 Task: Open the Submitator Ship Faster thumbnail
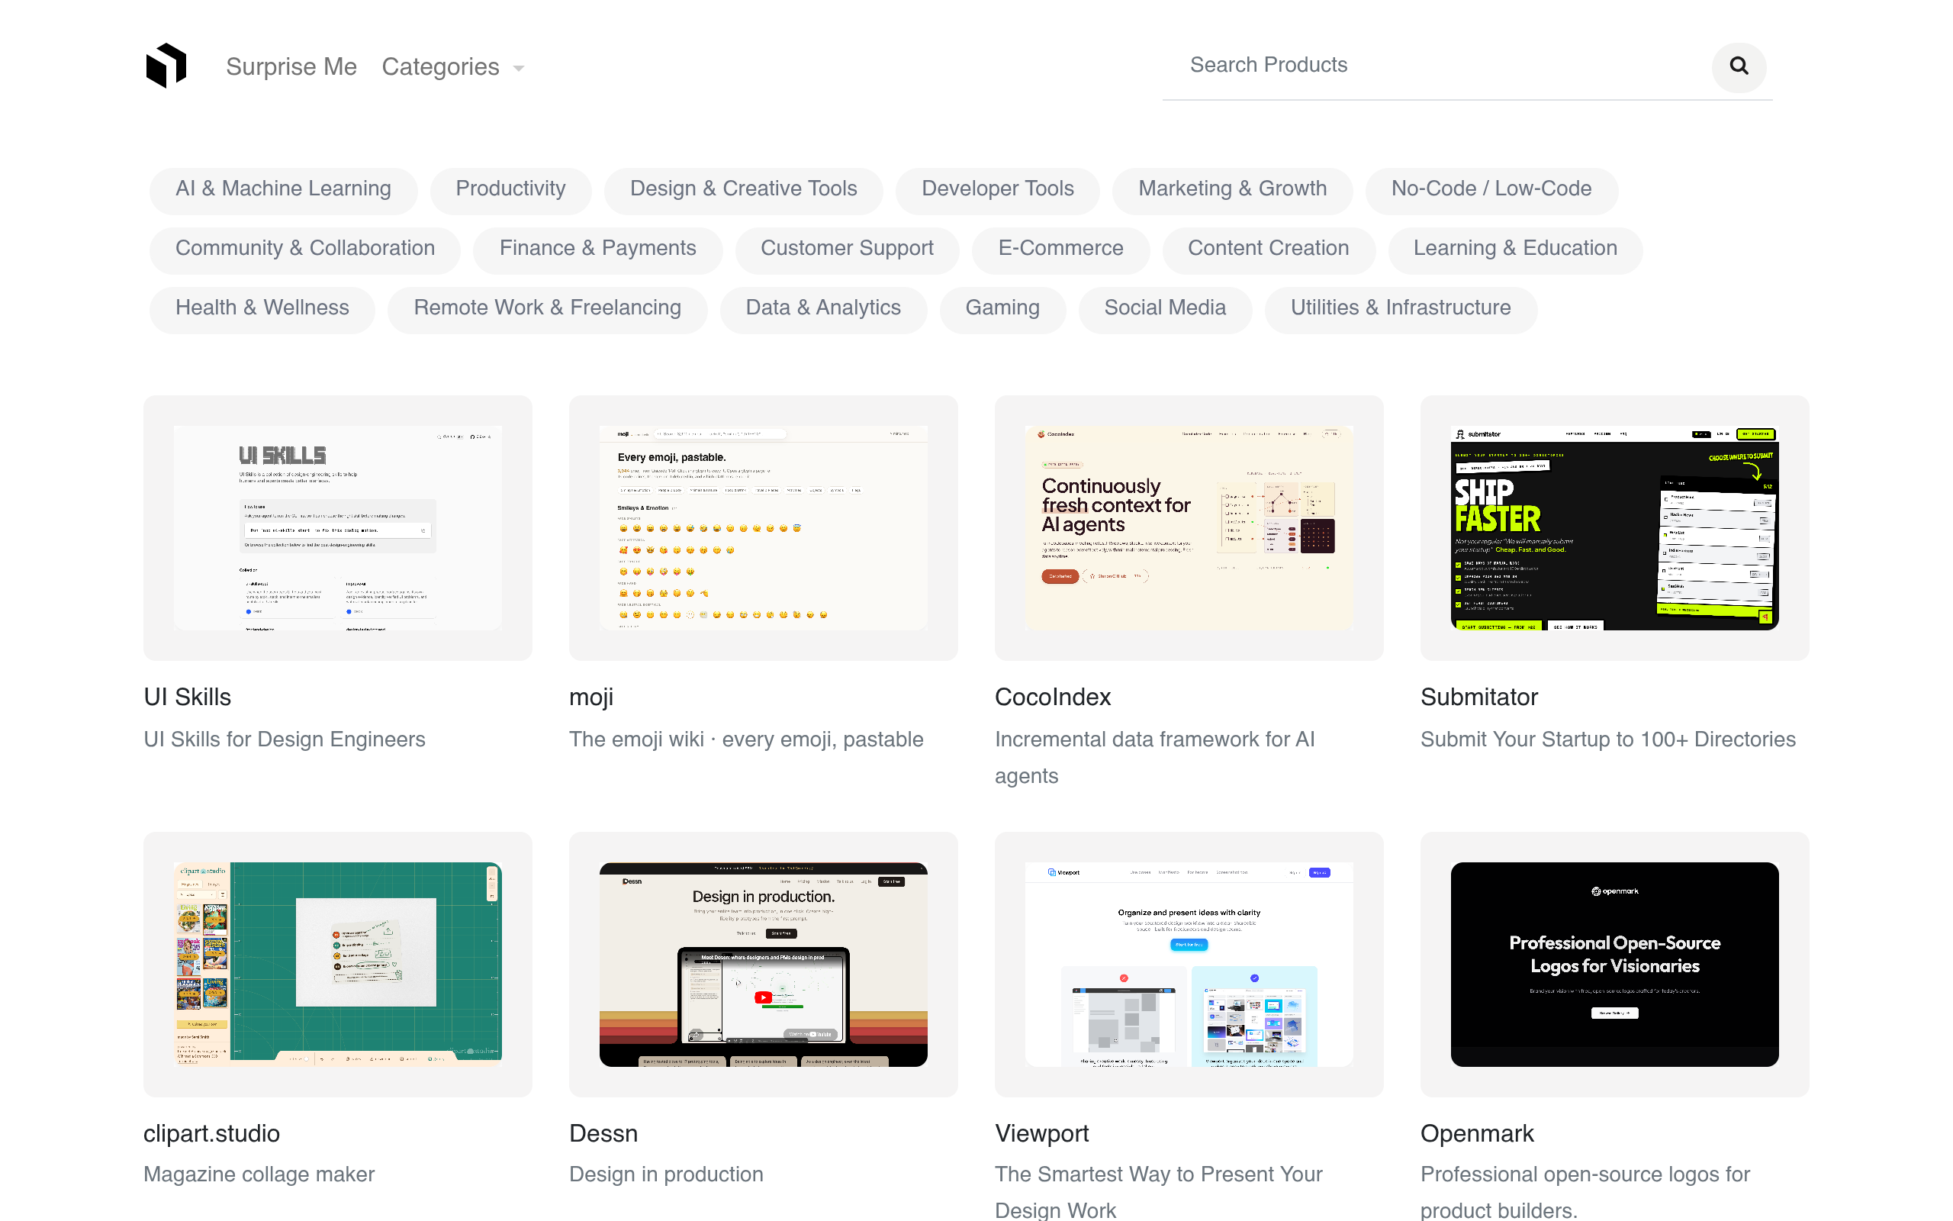[1615, 528]
